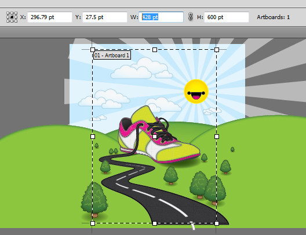
Task: Click the H height field showing 600 pt
Action: 227,17
